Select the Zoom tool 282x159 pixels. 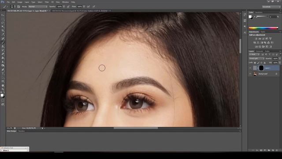[3, 89]
